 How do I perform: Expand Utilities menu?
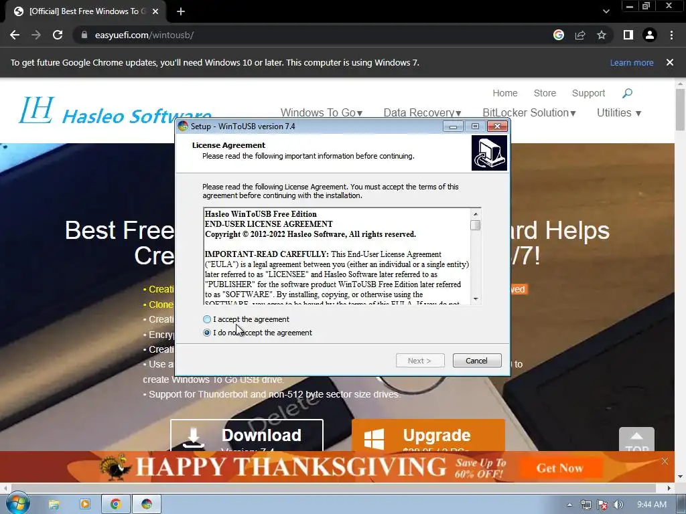pos(619,112)
